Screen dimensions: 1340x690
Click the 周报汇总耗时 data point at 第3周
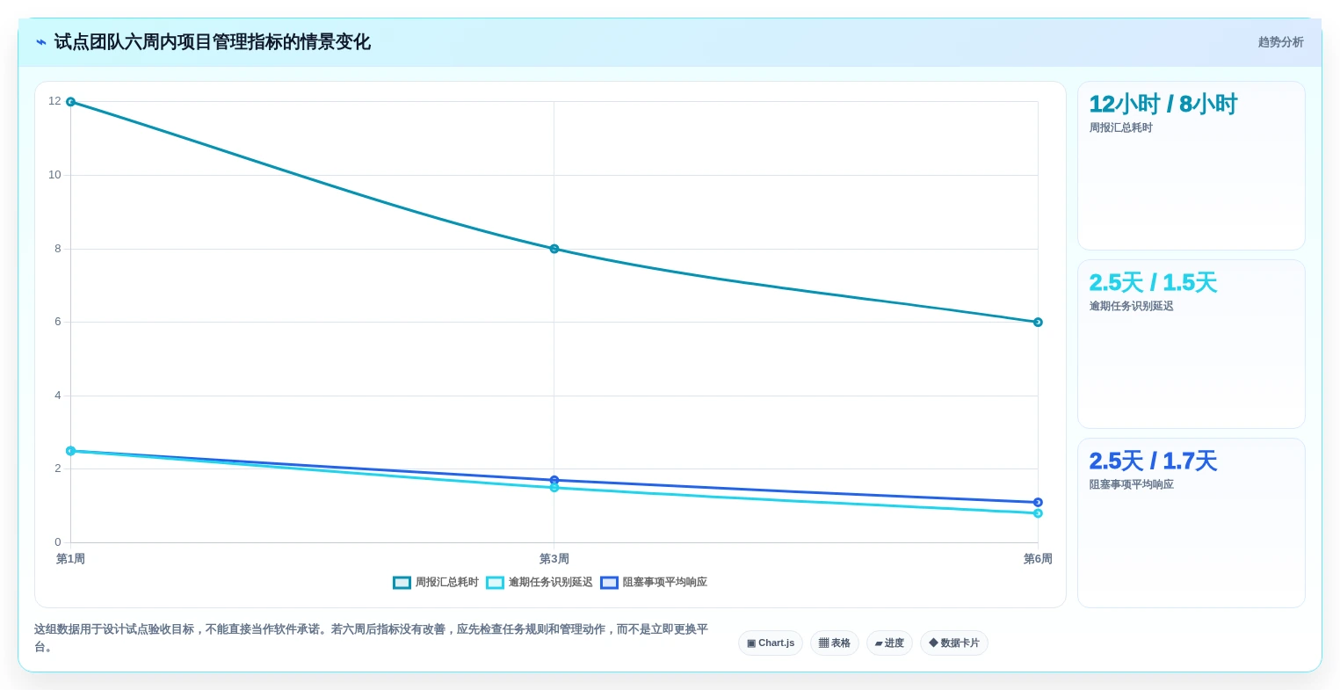coord(554,249)
